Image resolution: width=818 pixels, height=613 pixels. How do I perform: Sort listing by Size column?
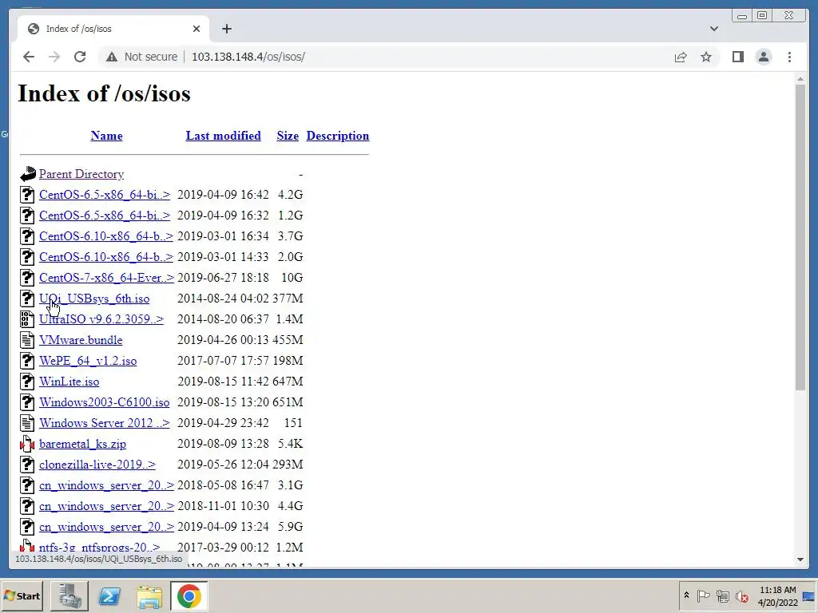[288, 136]
